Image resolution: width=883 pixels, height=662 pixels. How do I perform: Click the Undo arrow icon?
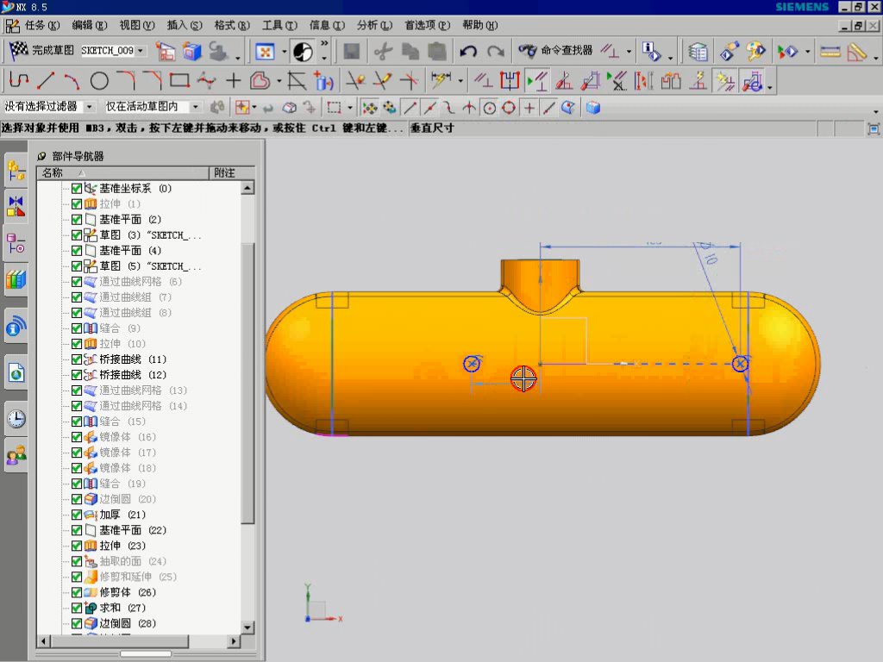click(x=468, y=51)
